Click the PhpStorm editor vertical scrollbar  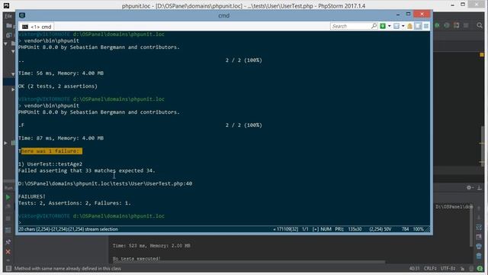(x=482, y=145)
